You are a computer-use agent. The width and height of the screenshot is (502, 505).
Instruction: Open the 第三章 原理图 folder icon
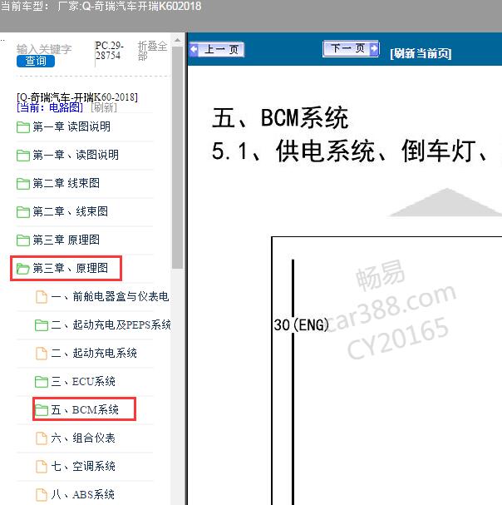[x=23, y=240]
